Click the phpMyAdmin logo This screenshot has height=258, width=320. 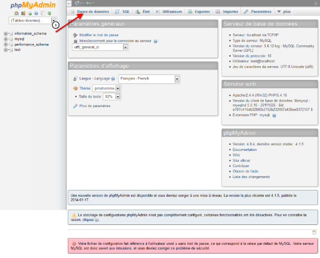pyautogui.click(x=33, y=5)
